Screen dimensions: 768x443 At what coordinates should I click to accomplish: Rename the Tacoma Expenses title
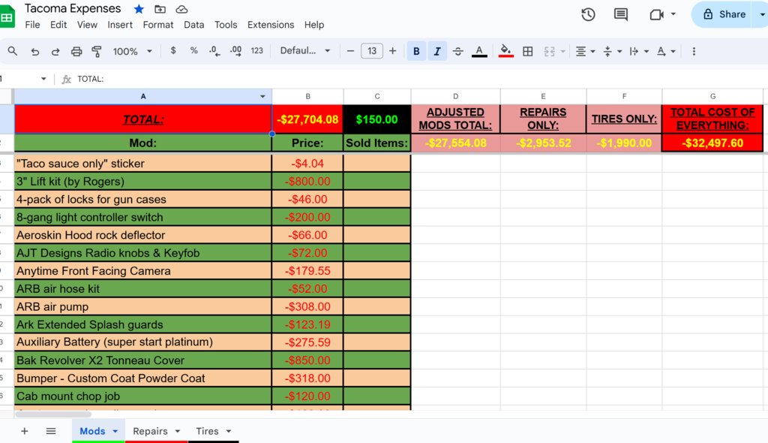[x=73, y=8]
